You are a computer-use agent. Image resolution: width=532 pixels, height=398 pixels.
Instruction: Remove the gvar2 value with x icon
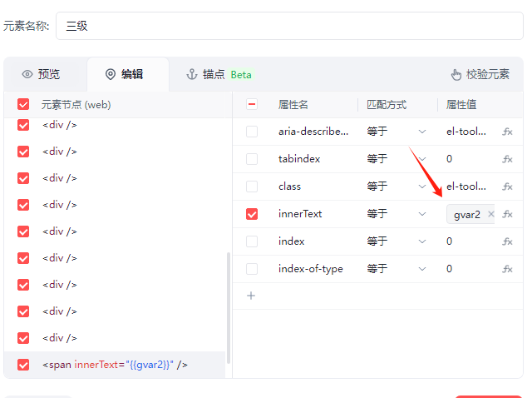coord(490,214)
